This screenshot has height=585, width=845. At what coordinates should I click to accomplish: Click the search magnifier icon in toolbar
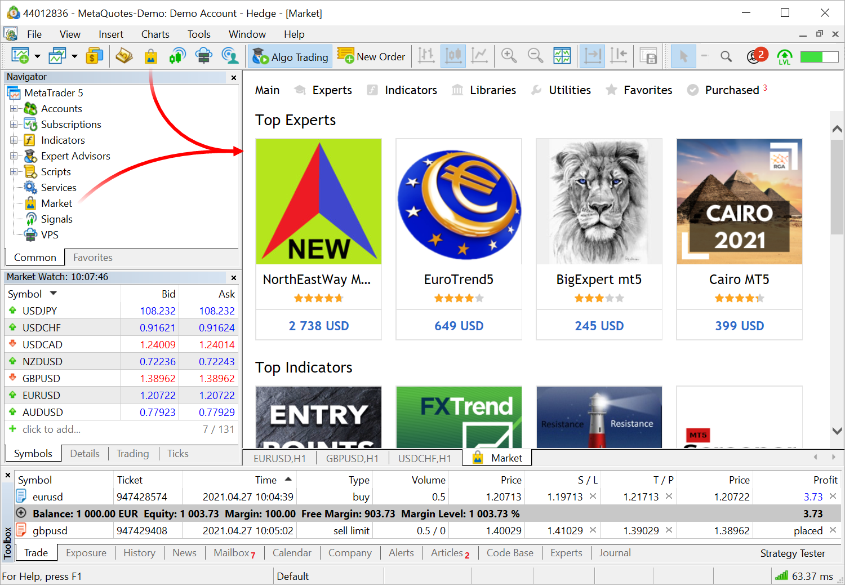tap(726, 56)
